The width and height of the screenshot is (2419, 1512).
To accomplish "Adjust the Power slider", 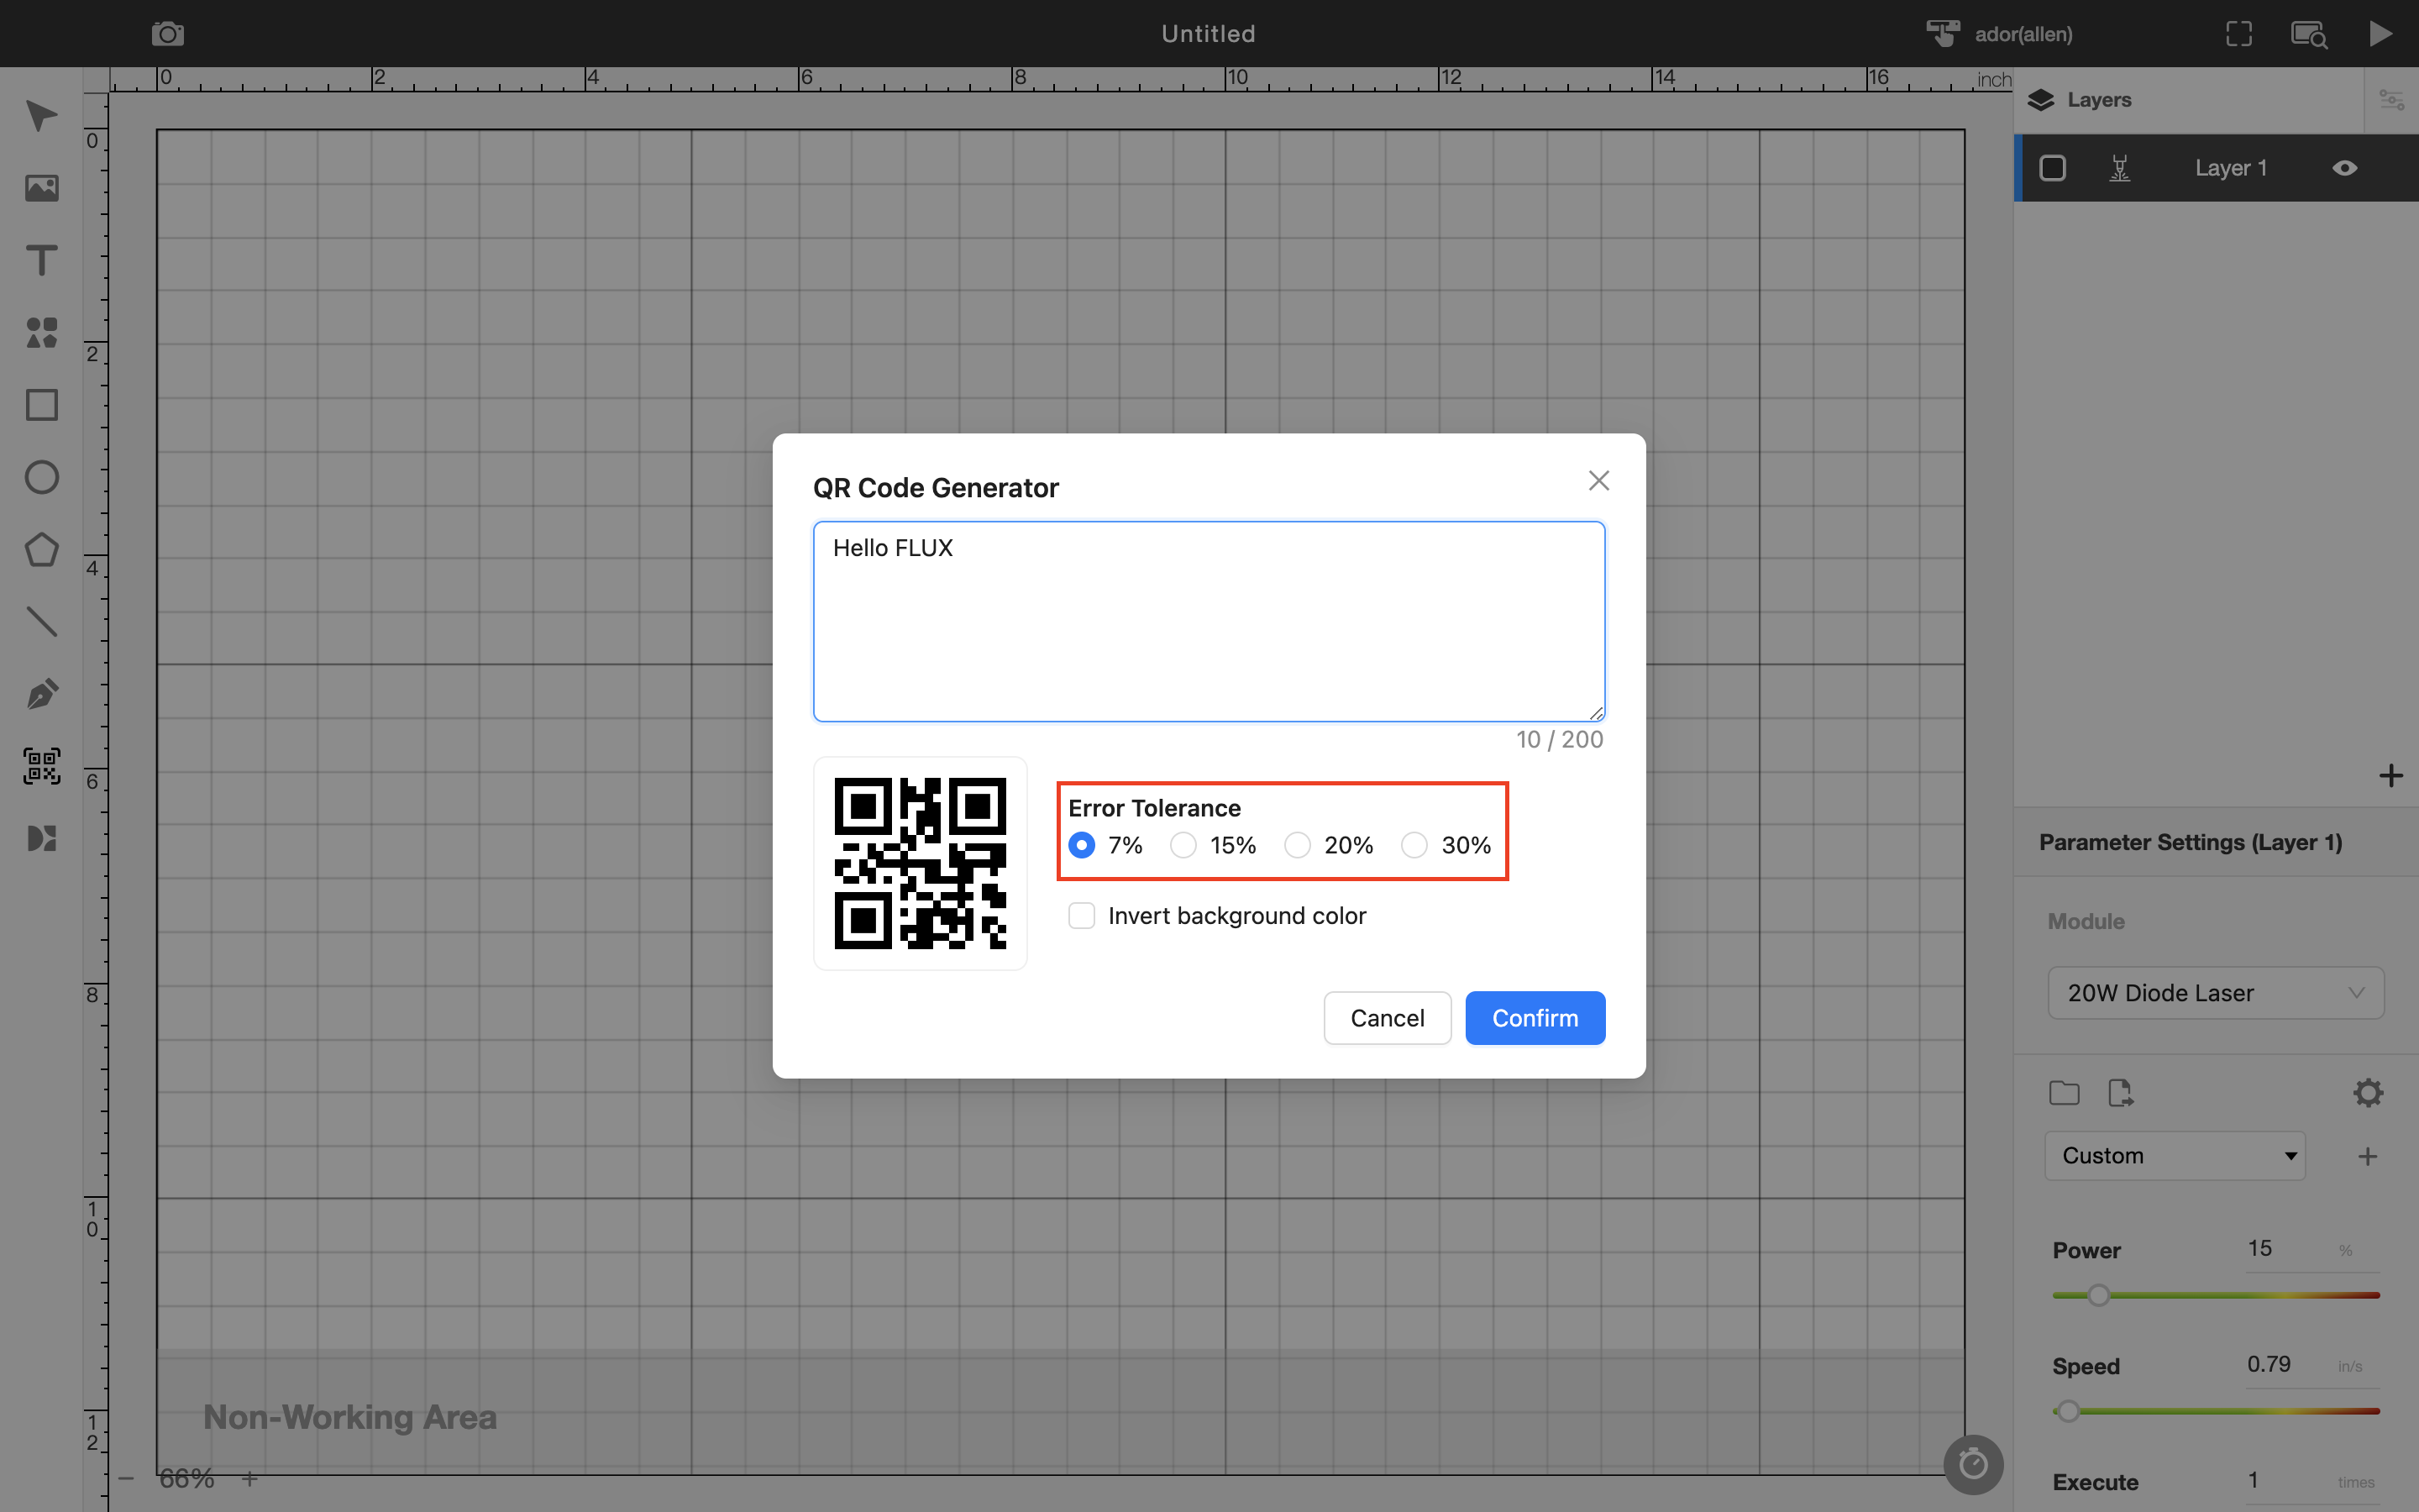I will point(2099,1294).
